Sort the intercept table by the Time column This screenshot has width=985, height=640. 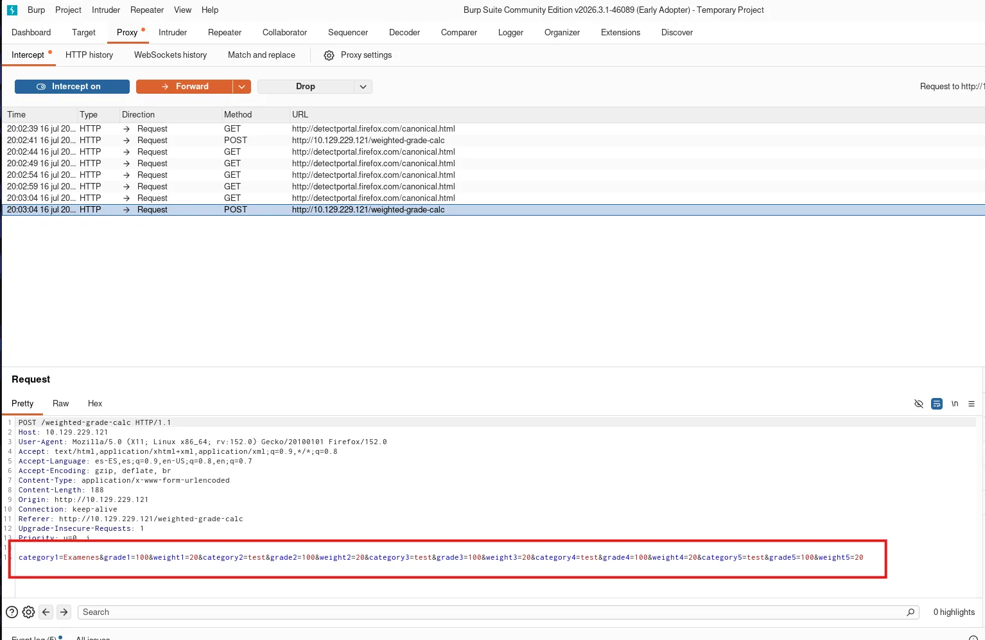pyautogui.click(x=40, y=115)
